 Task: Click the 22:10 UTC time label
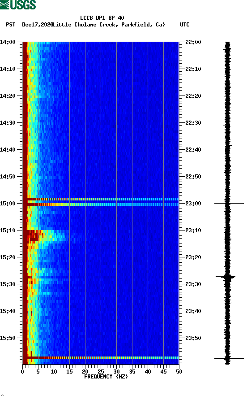click(193, 69)
